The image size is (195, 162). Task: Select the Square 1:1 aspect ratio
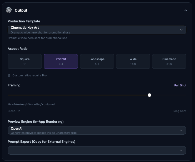tap(25, 61)
